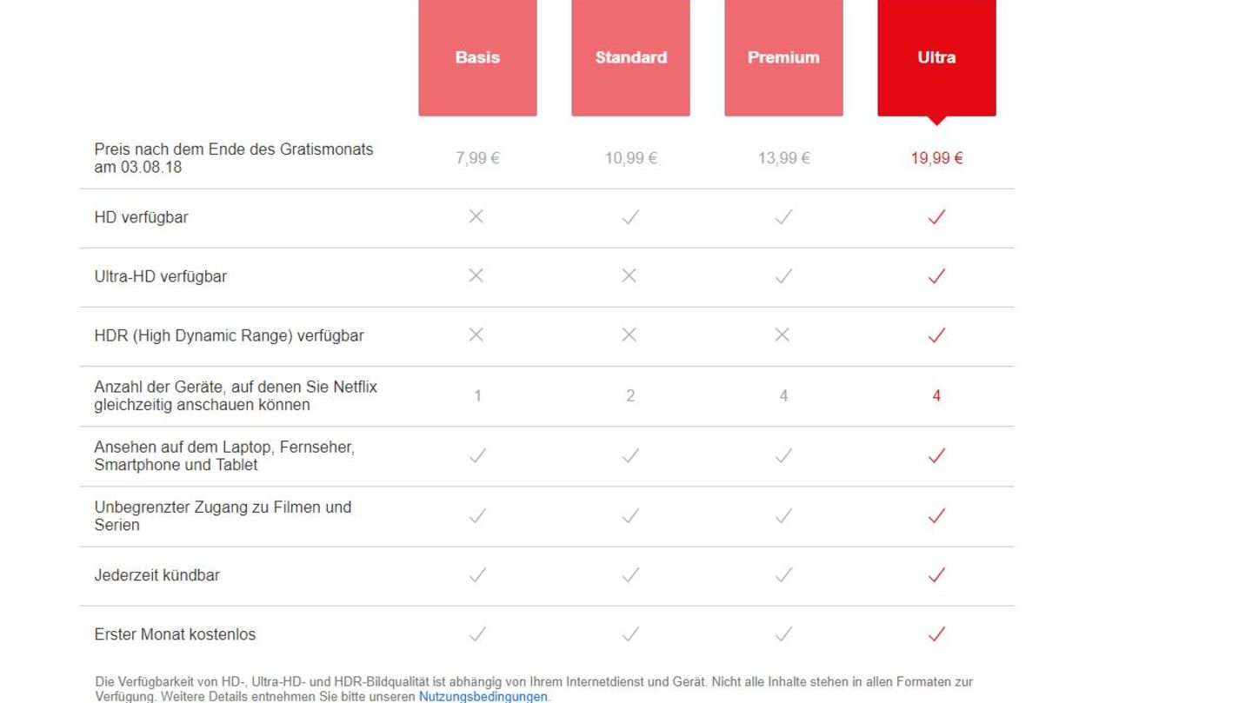Select the 7,99 € price under Basis
This screenshot has width=1252, height=703.
(476, 157)
